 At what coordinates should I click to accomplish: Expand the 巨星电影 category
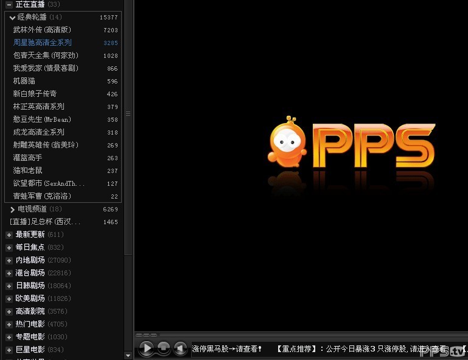click(x=9, y=350)
